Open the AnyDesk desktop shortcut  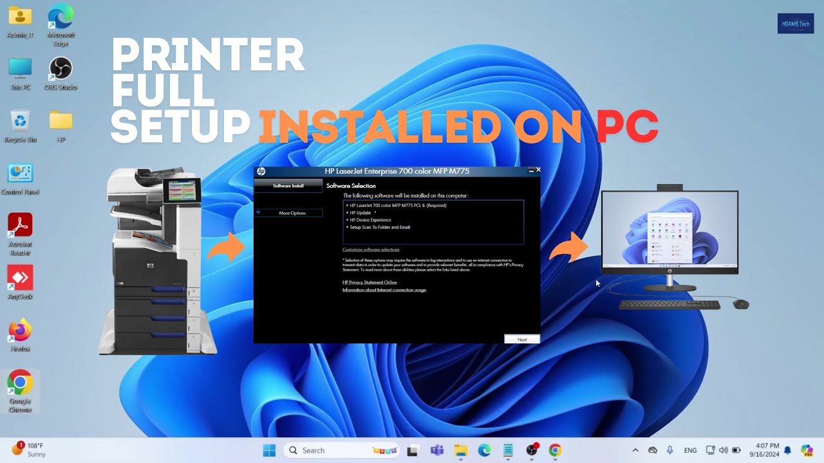(20, 283)
